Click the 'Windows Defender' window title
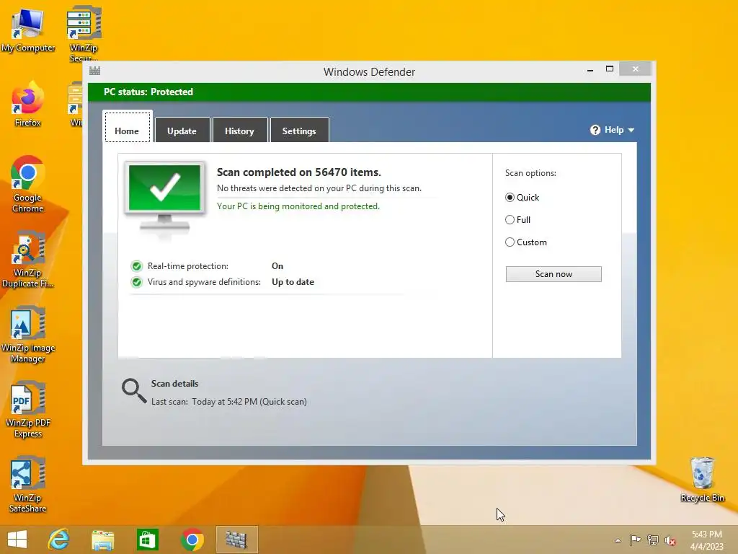 coord(369,72)
